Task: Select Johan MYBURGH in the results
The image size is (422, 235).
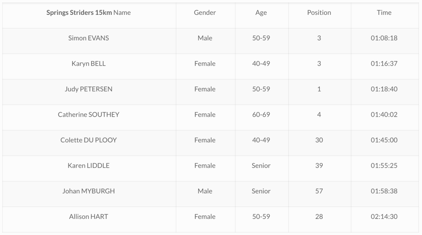Action: coord(89,191)
